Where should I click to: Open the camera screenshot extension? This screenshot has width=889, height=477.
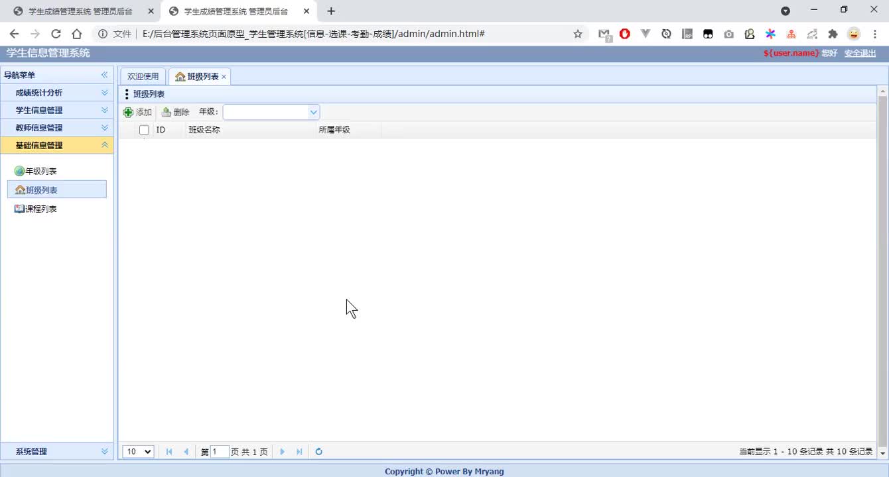pyautogui.click(x=728, y=34)
